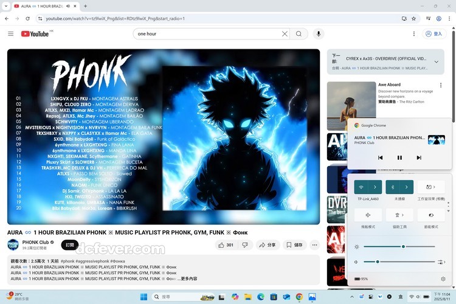456x304 pixels.
Task: Adjust the brightness slider
Action: coord(399,247)
